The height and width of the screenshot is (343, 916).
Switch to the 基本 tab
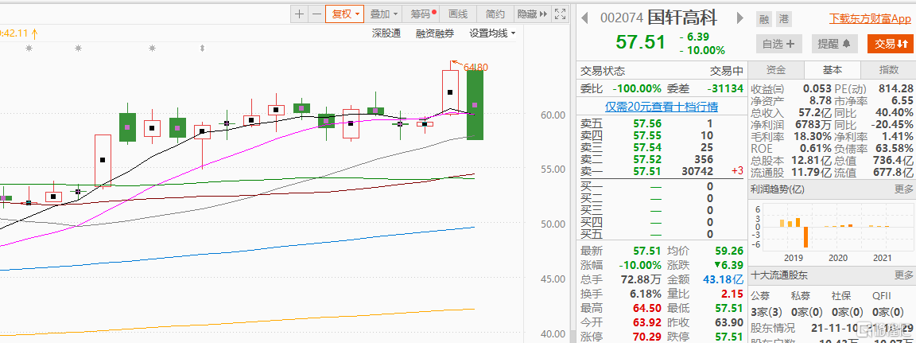pos(832,70)
